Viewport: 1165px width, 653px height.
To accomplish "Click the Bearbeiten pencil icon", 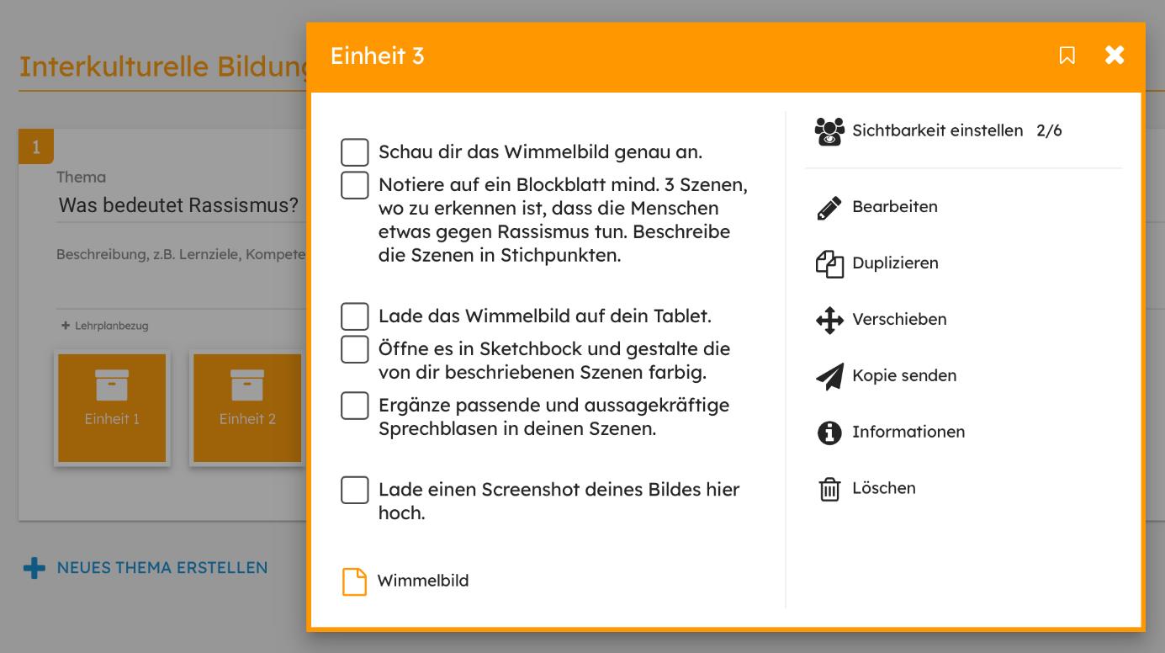I will point(829,208).
